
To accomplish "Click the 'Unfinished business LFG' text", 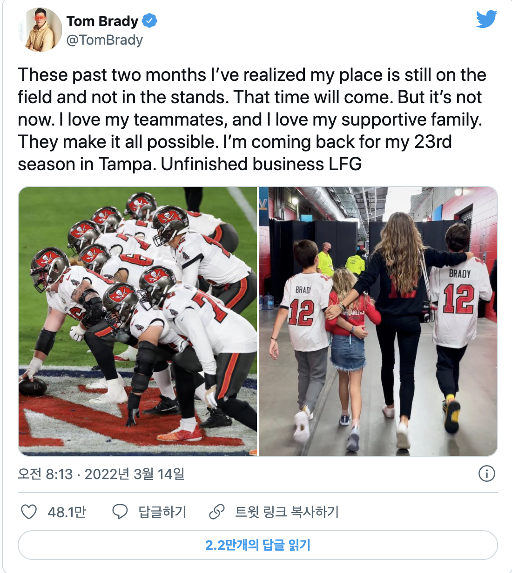I will point(261,164).
